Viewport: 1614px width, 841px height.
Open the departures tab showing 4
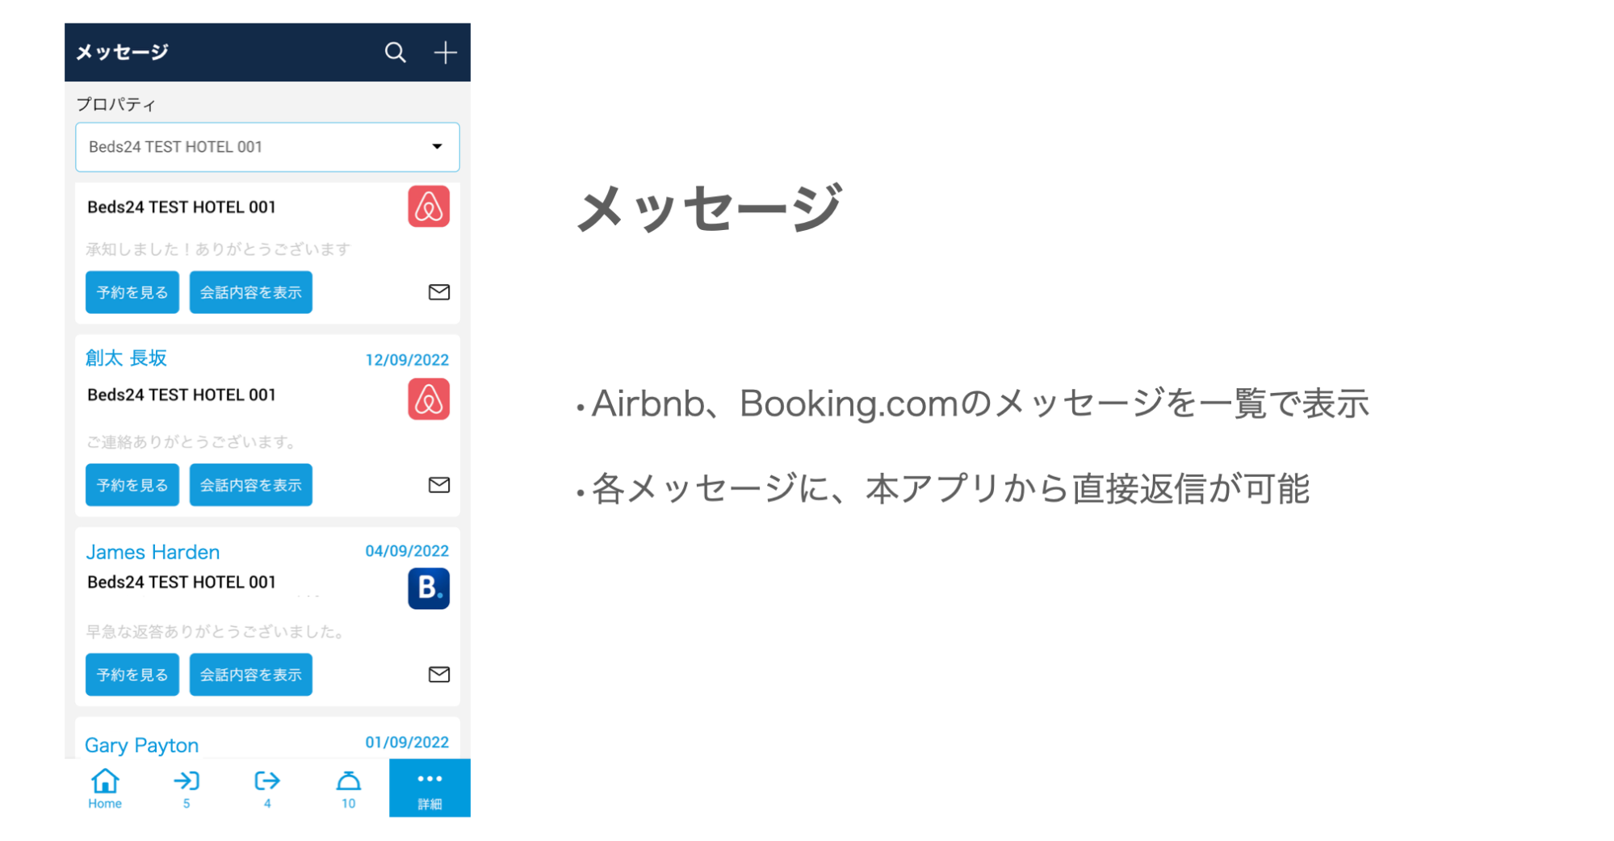[x=267, y=788]
